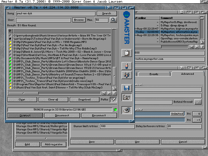This screenshot has width=208, height=156.
Task: Switch to the Events tab
Action: (x=154, y=74)
